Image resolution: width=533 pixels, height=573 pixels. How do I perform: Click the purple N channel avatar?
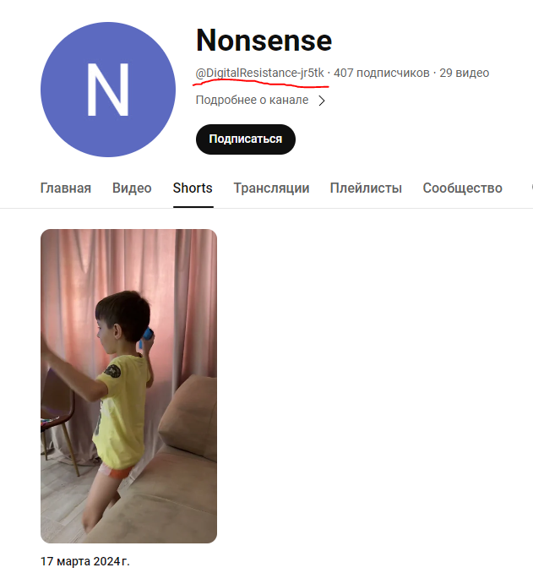(108, 90)
